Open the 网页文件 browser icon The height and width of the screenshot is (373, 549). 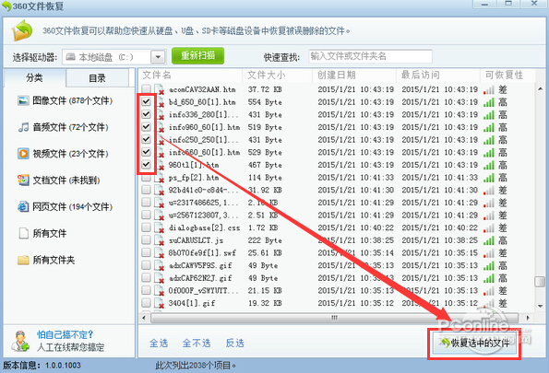[23, 207]
